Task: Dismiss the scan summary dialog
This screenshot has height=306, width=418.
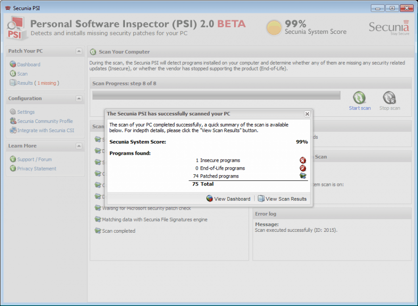Action: coord(307,114)
